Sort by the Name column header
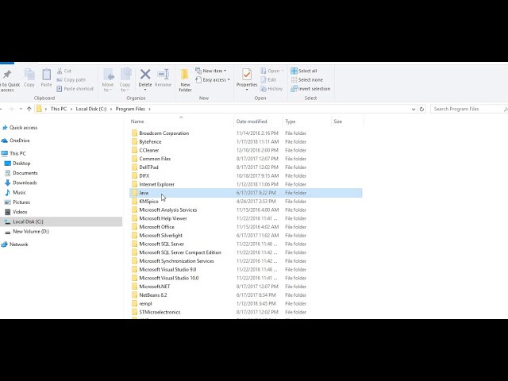The height and width of the screenshot is (381, 508). point(181,121)
